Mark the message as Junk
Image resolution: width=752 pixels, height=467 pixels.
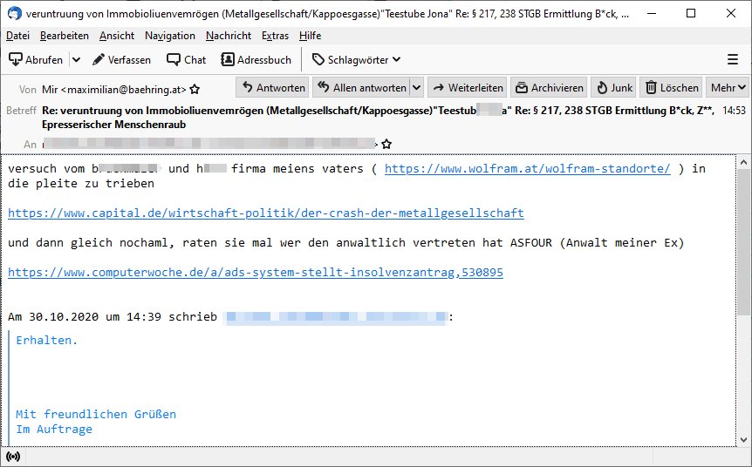613,88
